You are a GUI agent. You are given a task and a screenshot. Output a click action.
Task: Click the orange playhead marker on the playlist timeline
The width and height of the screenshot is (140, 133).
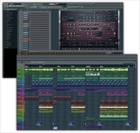pyautogui.click(x=44, y=65)
